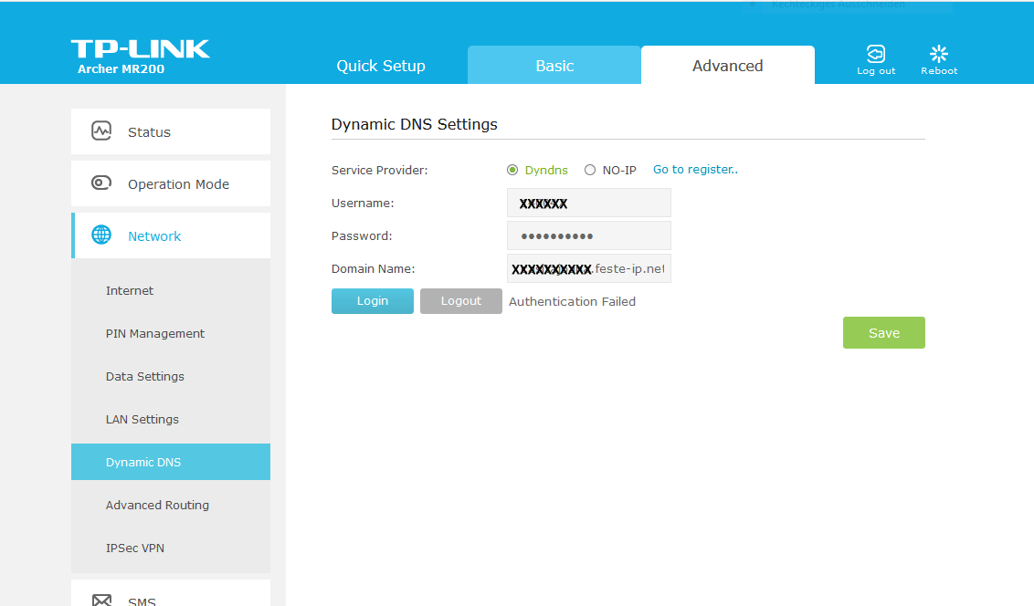Click the Network globe icon

click(x=101, y=235)
